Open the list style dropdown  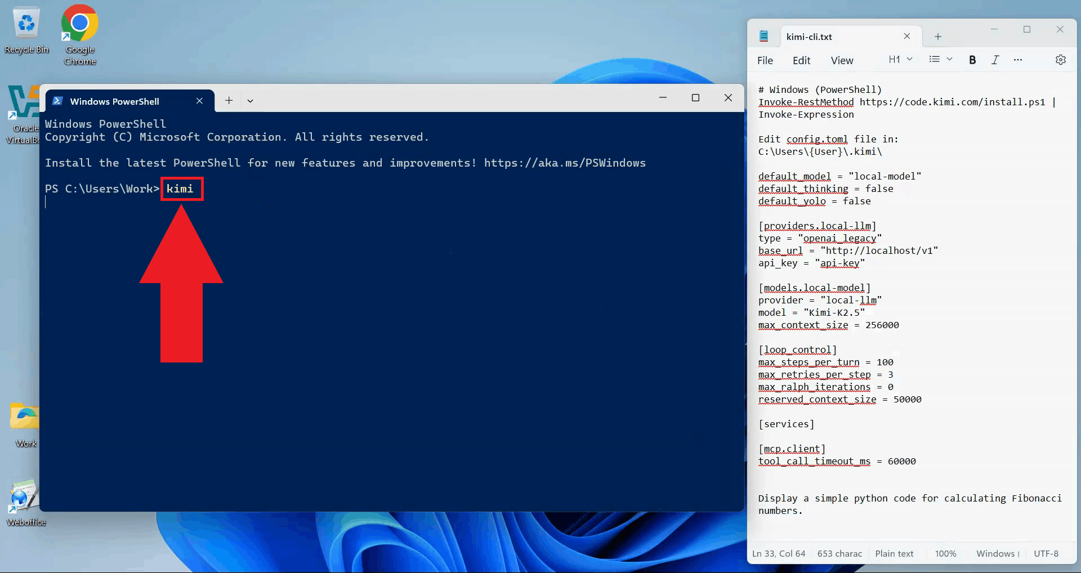[x=939, y=59]
